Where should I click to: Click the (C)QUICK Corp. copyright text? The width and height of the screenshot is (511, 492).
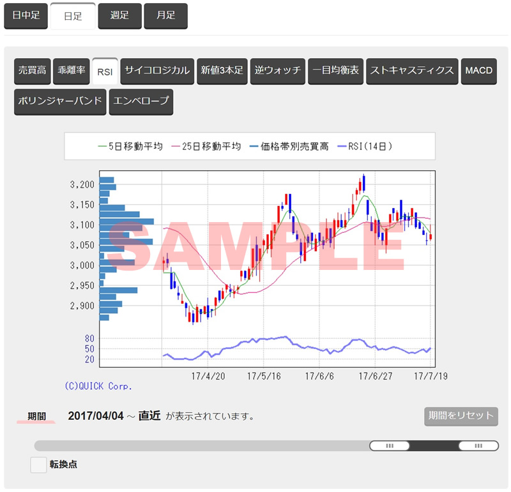pos(98,386)
